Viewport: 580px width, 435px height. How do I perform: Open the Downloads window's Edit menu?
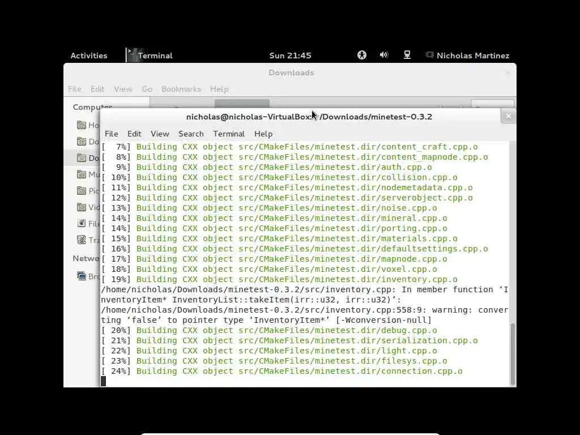[x=97, y=89]
